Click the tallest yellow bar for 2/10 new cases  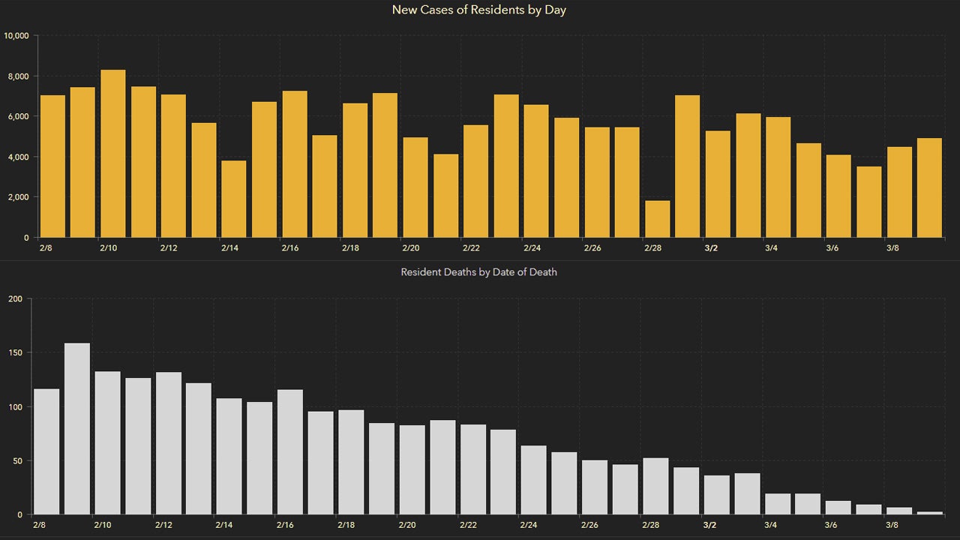coord(113,154)
